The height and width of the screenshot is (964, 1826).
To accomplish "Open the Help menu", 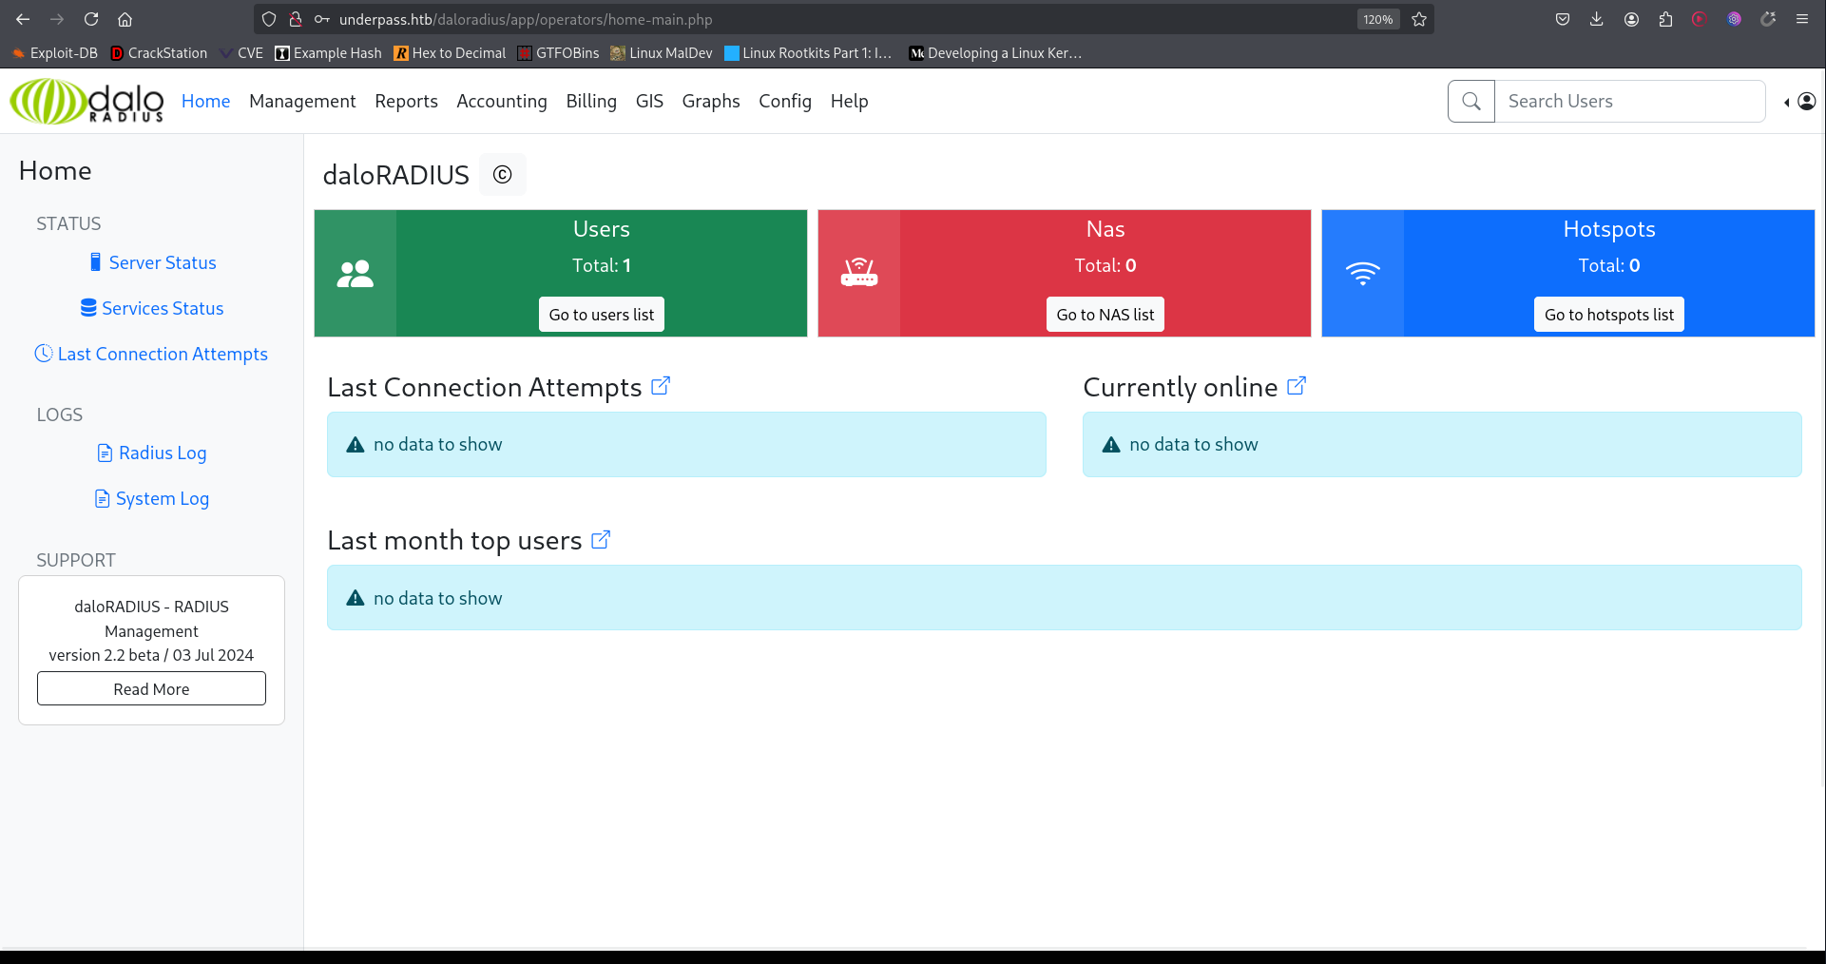I will pyautogui.click(x=849, y=101).
